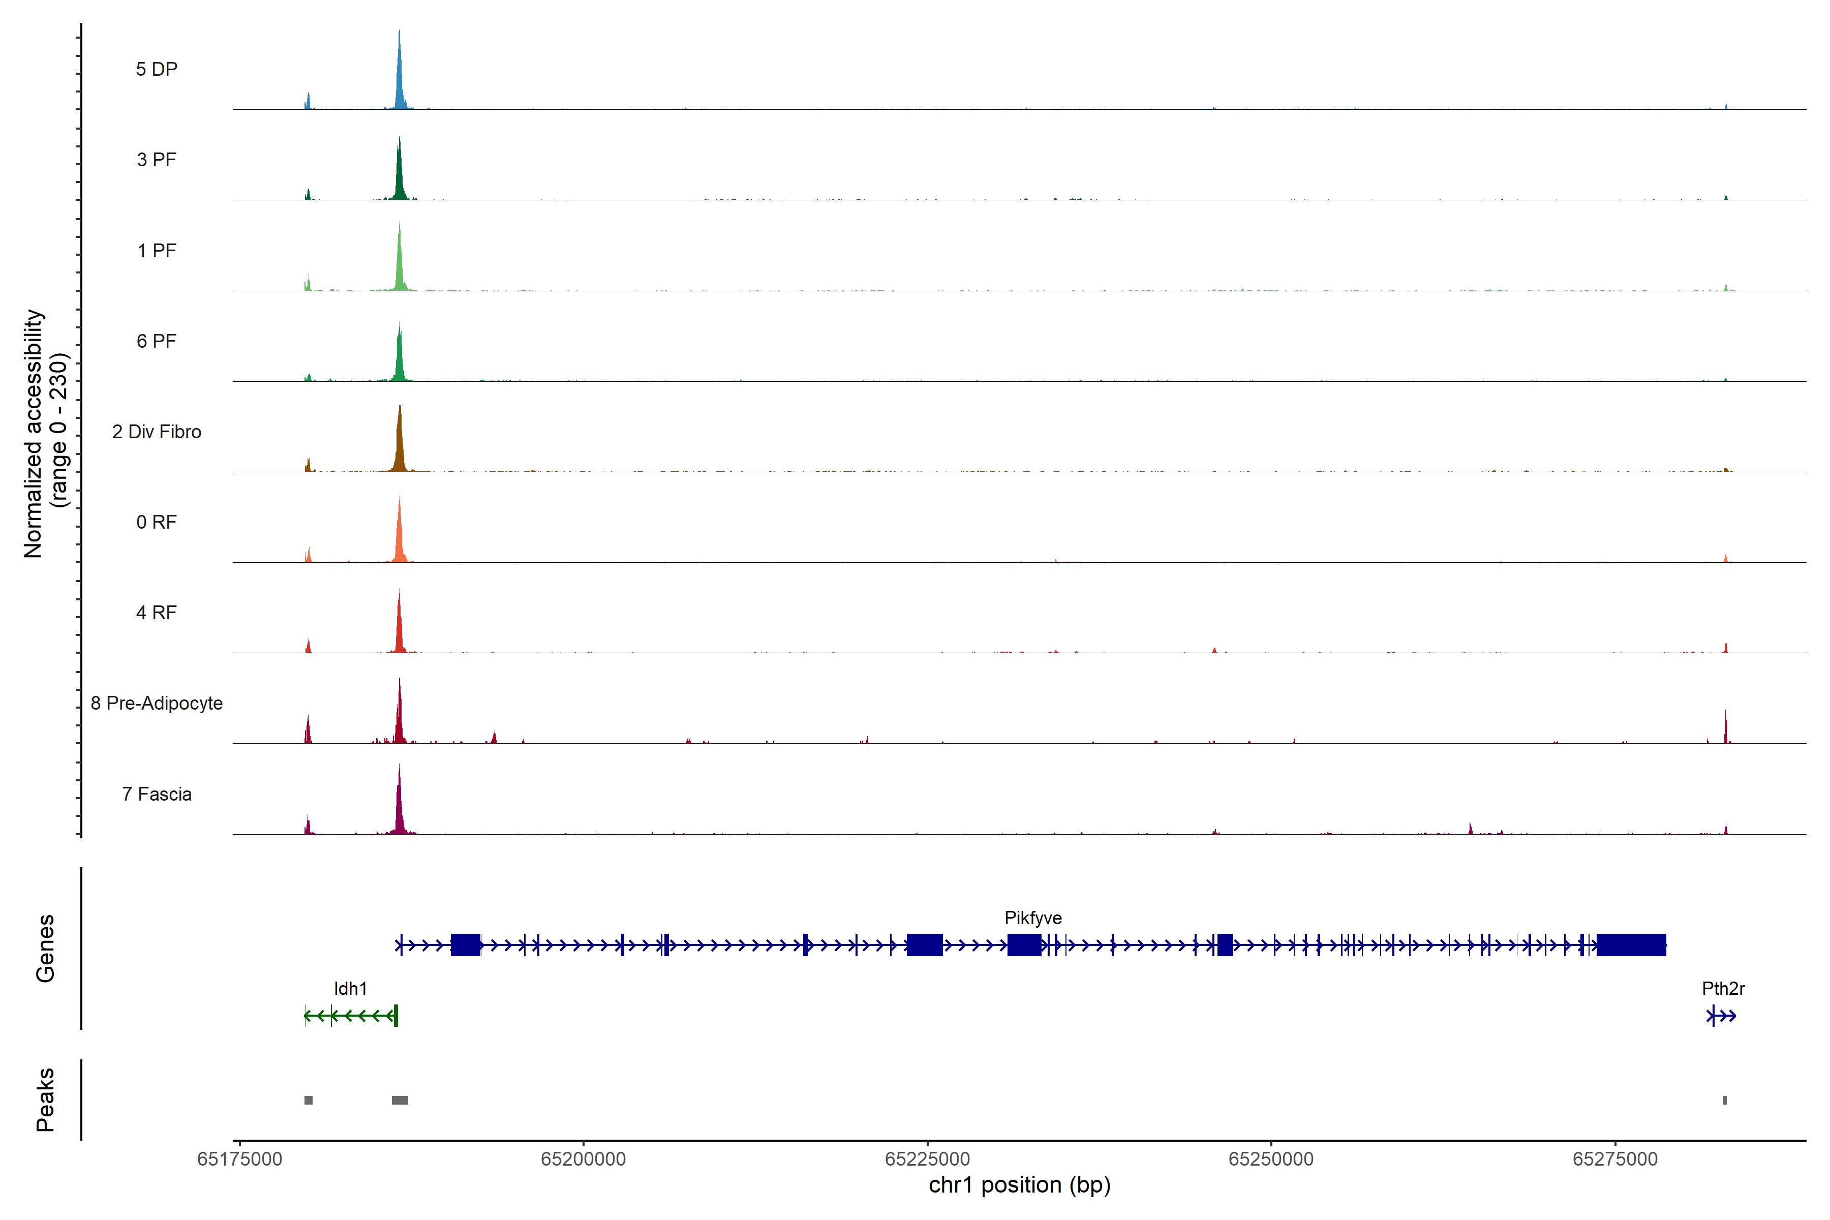The width and height of the screenshot is (1830, 1220).
Task: Click the chr1 position axis title
Action: click(1019, 1185)
